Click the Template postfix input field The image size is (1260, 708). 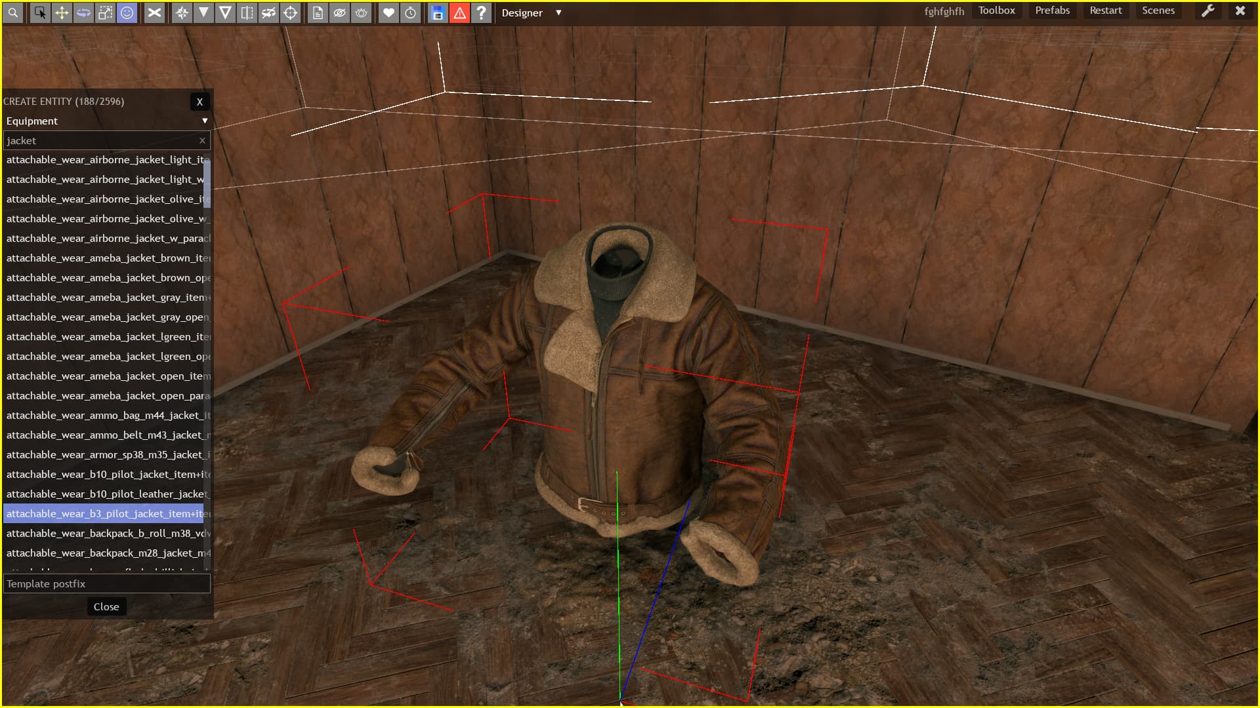tap(106, 583)
